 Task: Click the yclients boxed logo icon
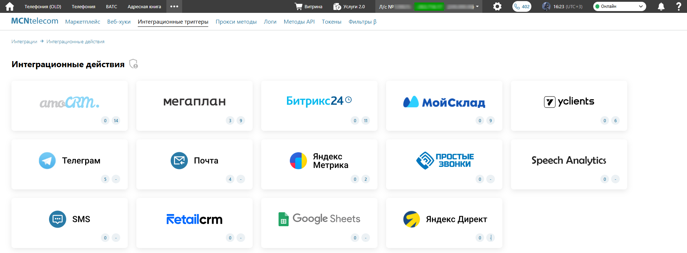(x=550, y=102)
